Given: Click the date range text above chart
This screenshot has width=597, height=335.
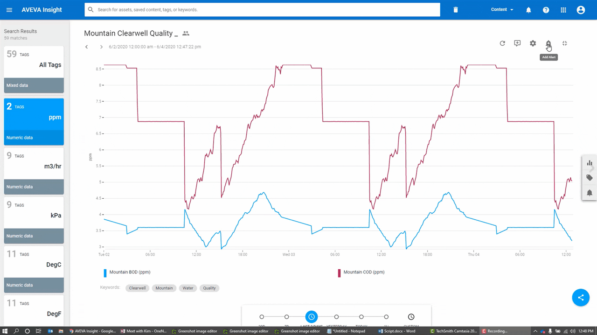Looking at the screenshot, I should (x=155, y=47).
